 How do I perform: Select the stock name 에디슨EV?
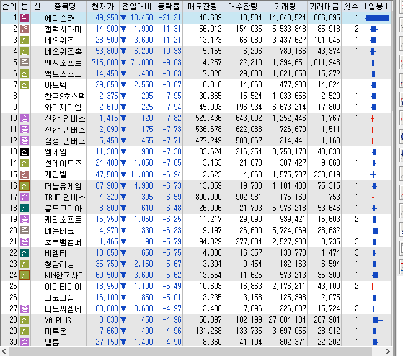[x=60, y=18]
